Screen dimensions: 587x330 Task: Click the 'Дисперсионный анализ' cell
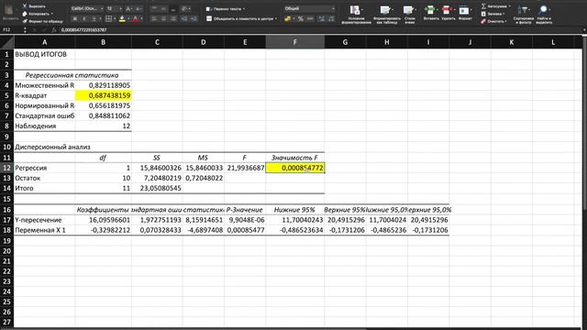coord(45,147)
